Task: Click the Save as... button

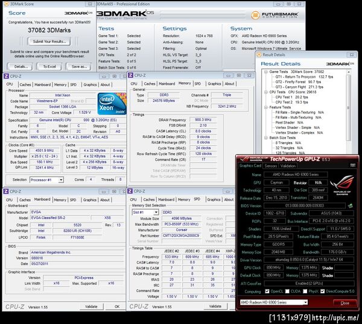Action: (78, 67)
